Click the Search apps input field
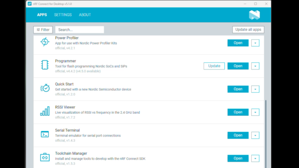The image size is (299, 168). coord(79,30)
